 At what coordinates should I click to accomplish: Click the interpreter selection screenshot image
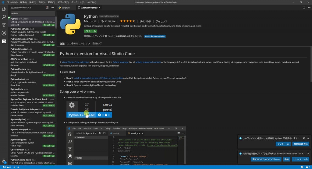click(x=89, y=110)
